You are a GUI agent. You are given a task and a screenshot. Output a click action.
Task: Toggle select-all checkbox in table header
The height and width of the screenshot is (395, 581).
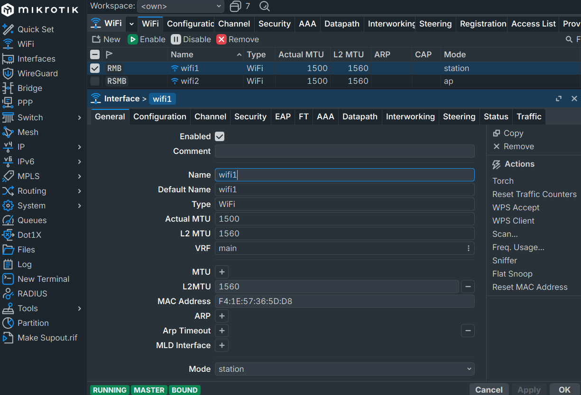point(95,54)
